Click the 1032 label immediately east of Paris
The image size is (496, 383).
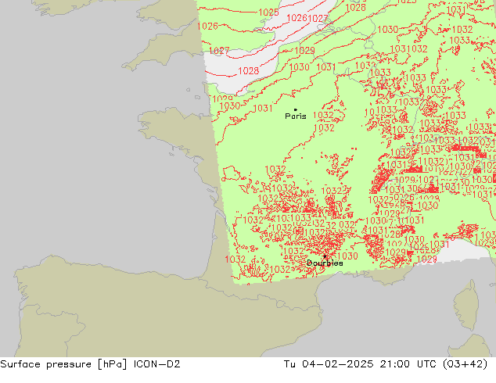pyautogui.click(x=323, y=115)
